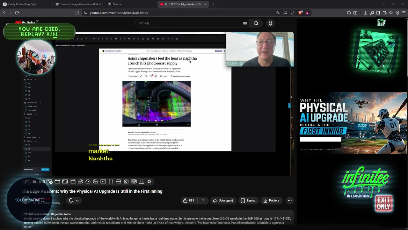Image resolution: width=408 pixels, height=230 pixels.
Task: Switch to Compare Image Generation AI tab
Action: 78,4
